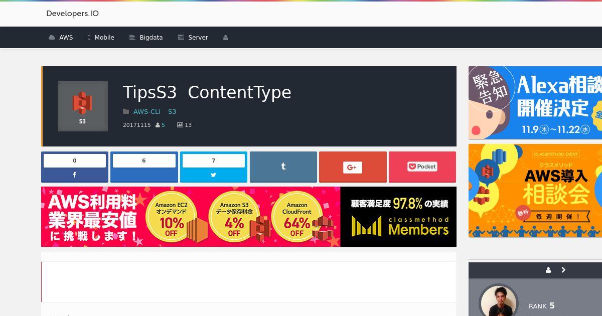Viewport: 602px width, 316px height.
Task: Click the RANK 5 text
Action: click(x=542, y=306)
